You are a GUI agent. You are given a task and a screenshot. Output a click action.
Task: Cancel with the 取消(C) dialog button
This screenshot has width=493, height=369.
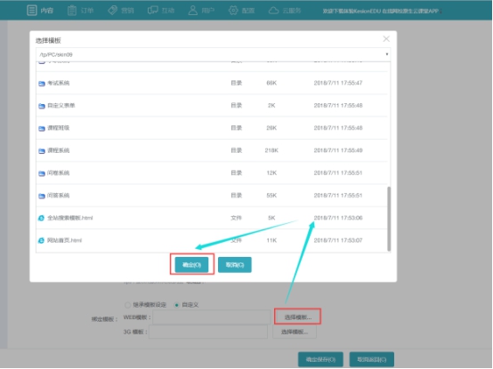[x=235, y=265]
